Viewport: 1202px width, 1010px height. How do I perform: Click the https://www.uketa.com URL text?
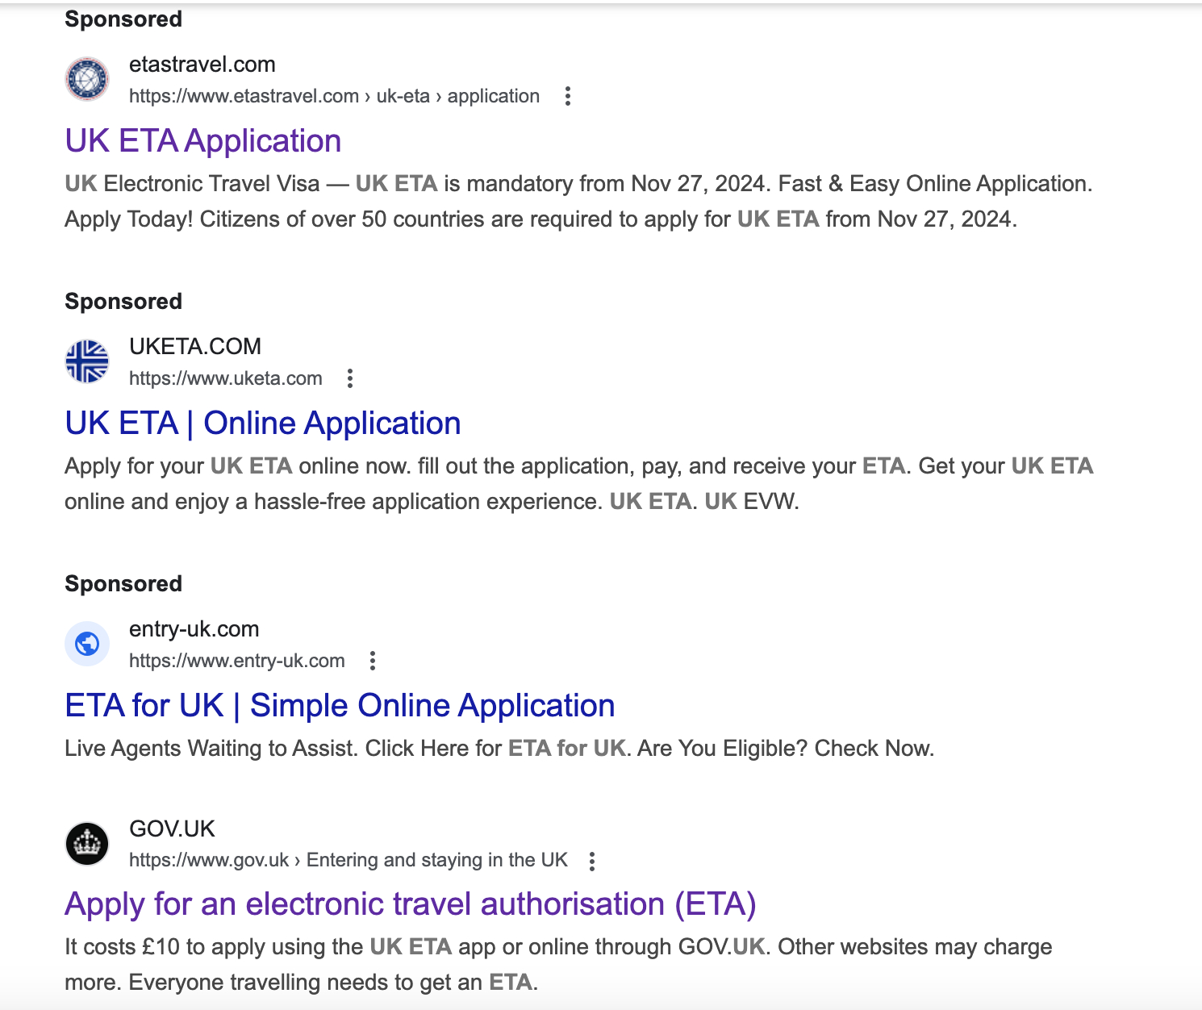(x=226, y=378)
